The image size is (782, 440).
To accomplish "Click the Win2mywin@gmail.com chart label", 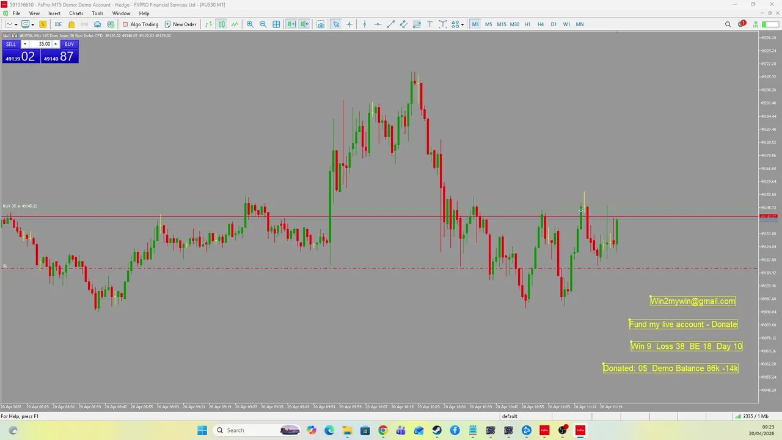I will pyautogui.click(x=693, y=301).
